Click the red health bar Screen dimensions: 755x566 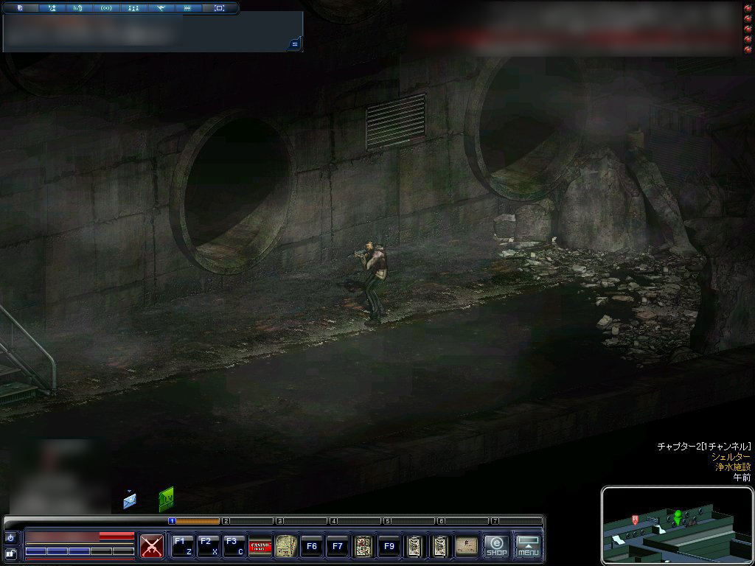coord(80,537)
